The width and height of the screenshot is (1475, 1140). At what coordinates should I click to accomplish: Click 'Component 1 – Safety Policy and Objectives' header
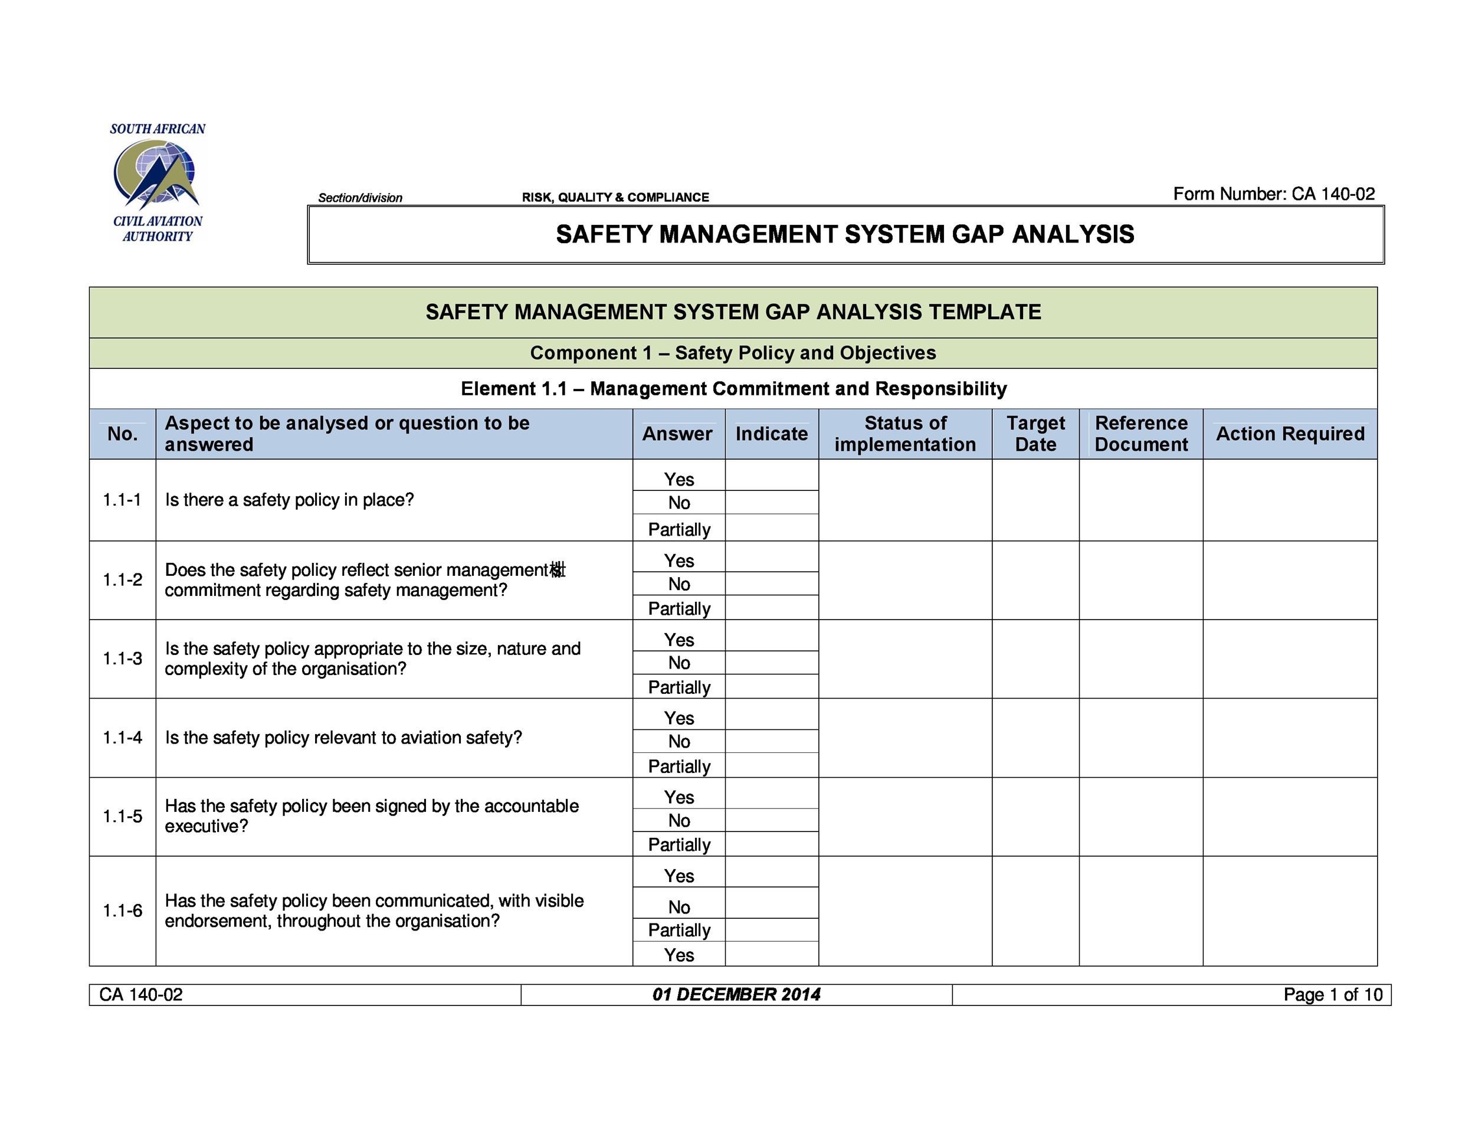pyautogui.click(x=739, y=341)
